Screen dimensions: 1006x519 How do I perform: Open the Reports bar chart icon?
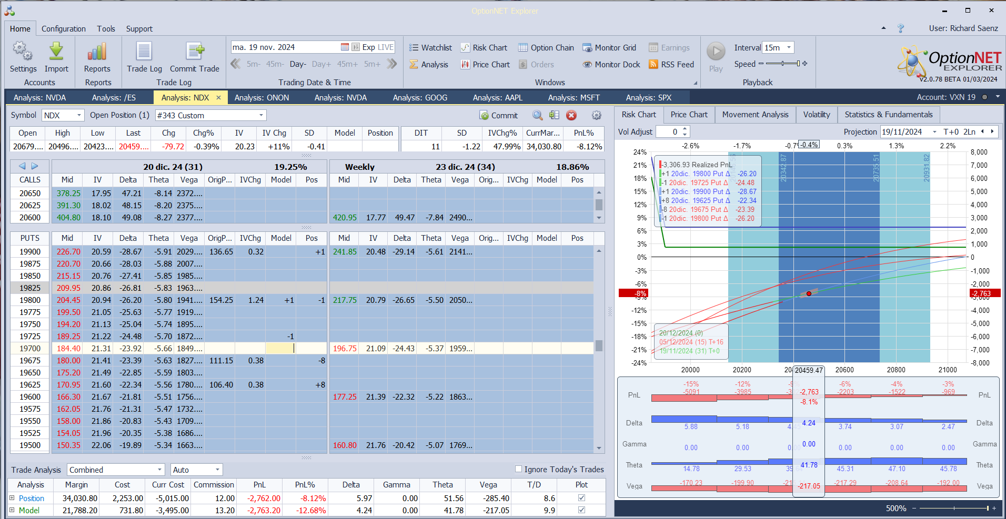[97, 52]
